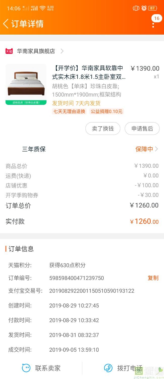The width and height of the screenshot is (164, 379).
Task: Tap the 拨打电话 bottom option
Action: (129, 368)
